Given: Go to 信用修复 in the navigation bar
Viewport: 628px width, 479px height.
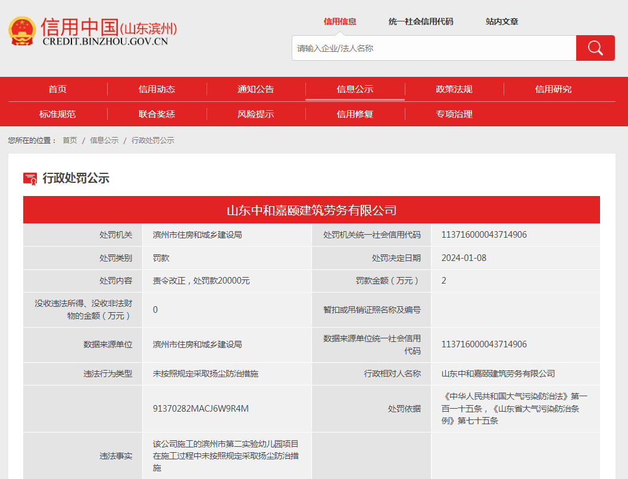Looking at the screenshot, I should pyautogui.click(x=355, y=114).
